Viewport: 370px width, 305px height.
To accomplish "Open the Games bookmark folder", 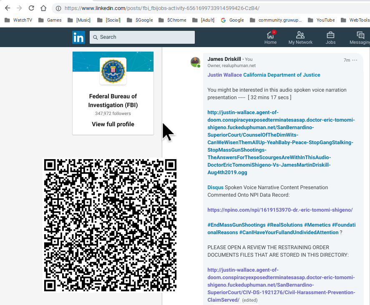I will point(50,20).
